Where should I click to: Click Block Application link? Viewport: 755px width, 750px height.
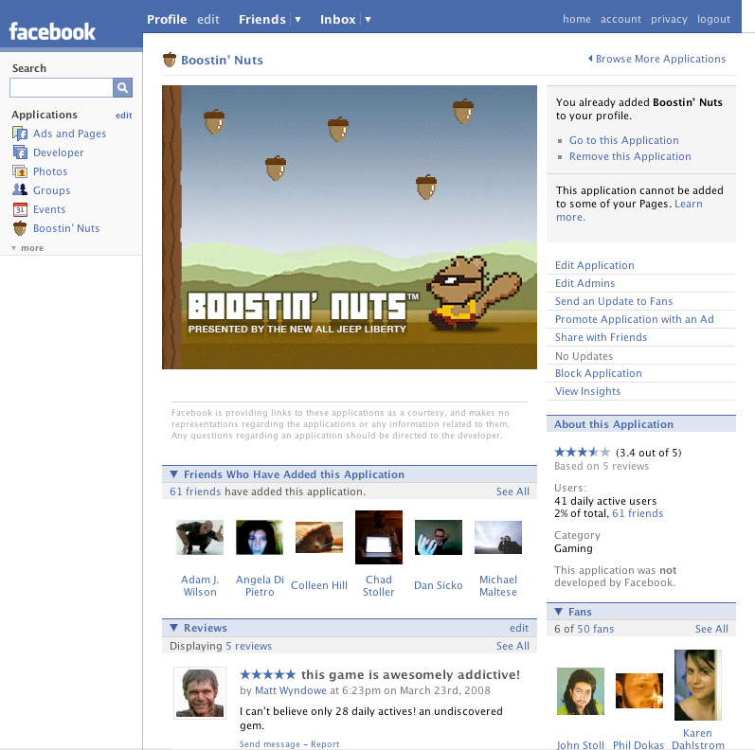[x=598, y=373]
